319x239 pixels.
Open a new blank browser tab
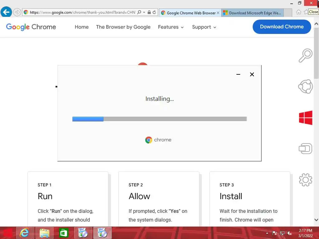tap(288, 13)
